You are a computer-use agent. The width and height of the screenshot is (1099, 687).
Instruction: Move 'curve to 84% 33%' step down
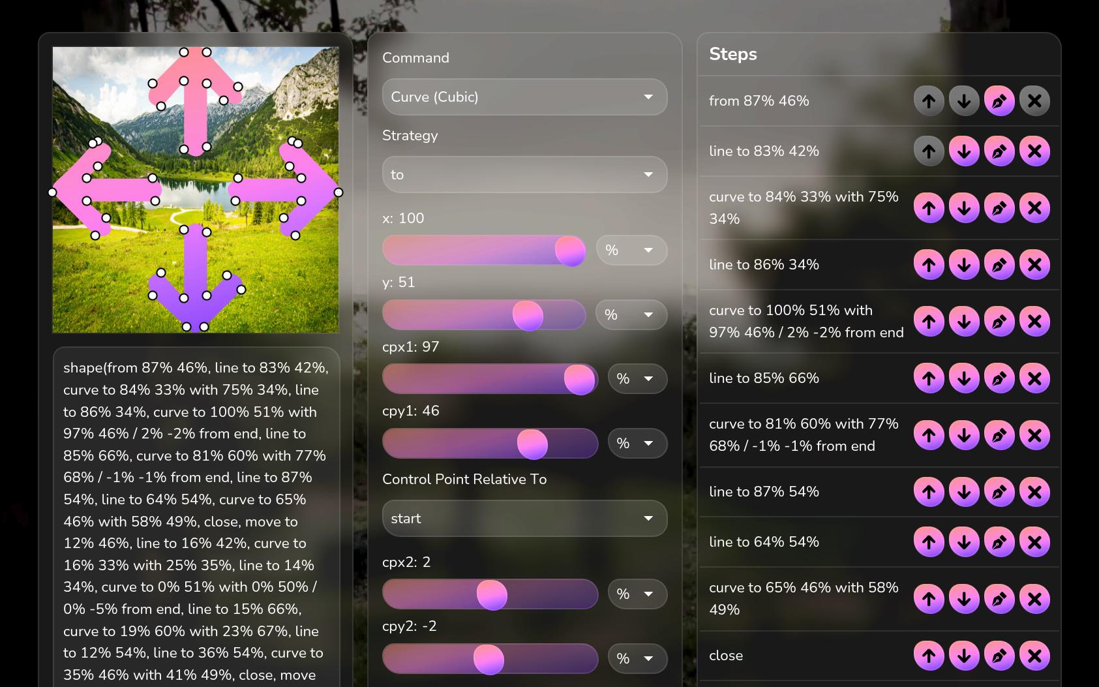(x=964, y=208)
